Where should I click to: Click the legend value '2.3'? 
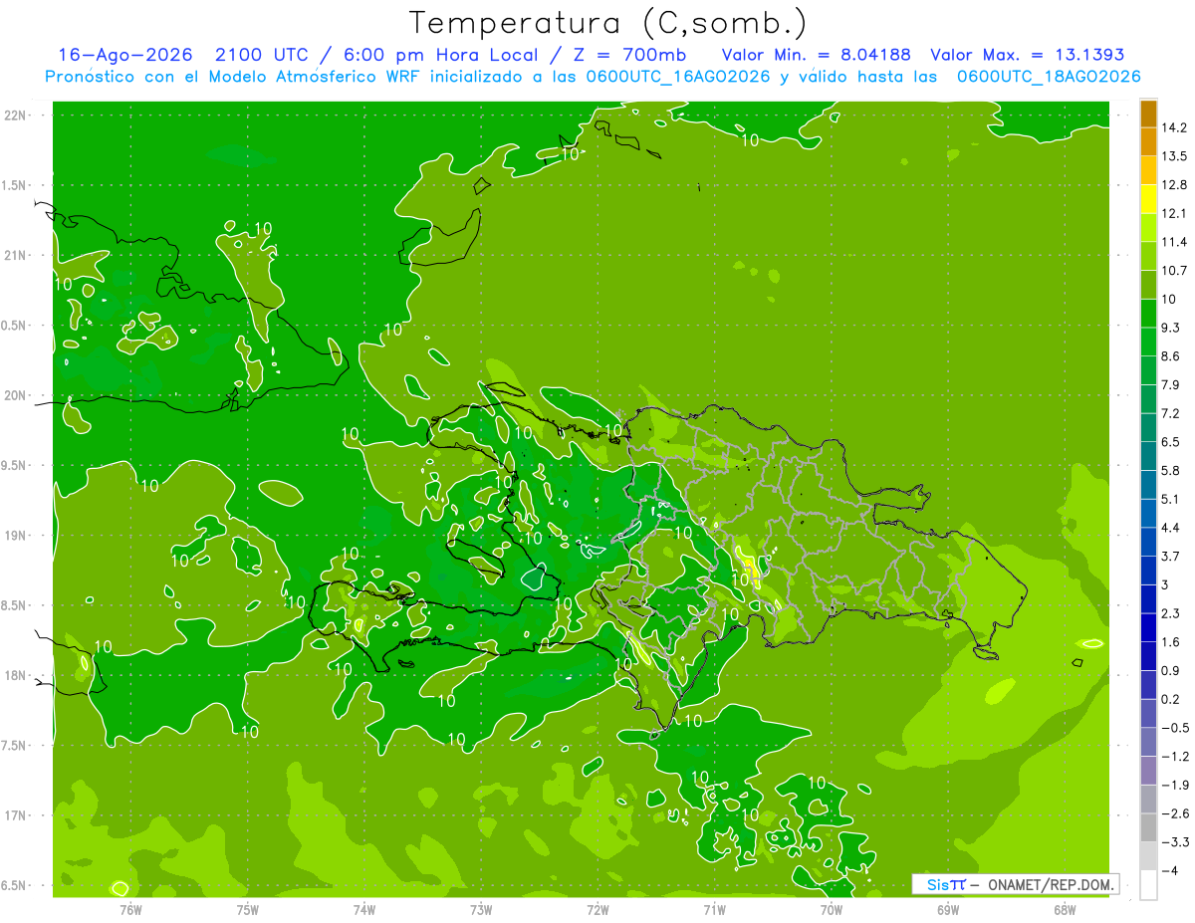[x=1171, y=613]
